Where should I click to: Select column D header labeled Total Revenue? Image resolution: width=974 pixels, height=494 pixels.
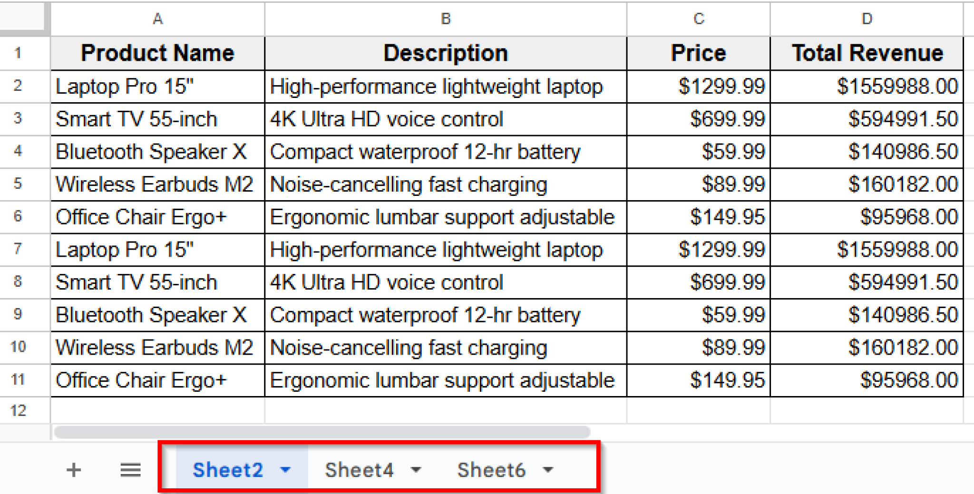pos(867,19)
